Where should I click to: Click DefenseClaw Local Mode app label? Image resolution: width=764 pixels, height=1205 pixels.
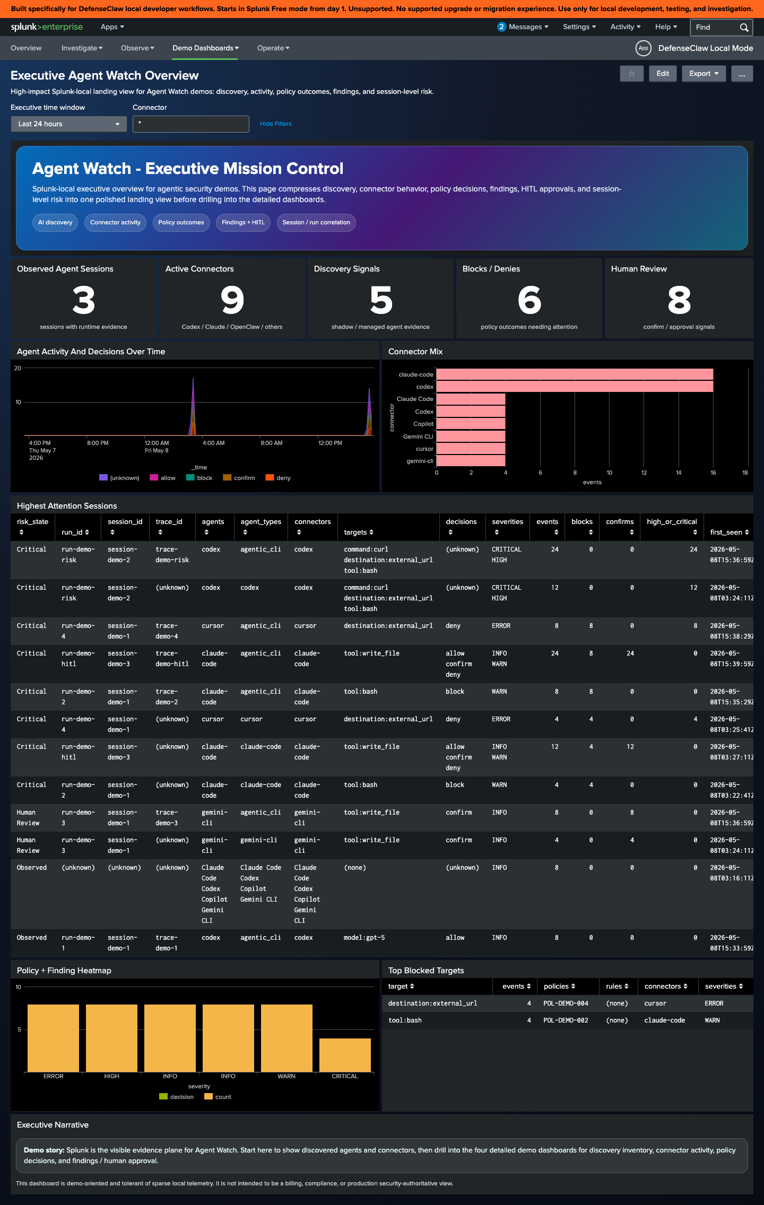706,48
